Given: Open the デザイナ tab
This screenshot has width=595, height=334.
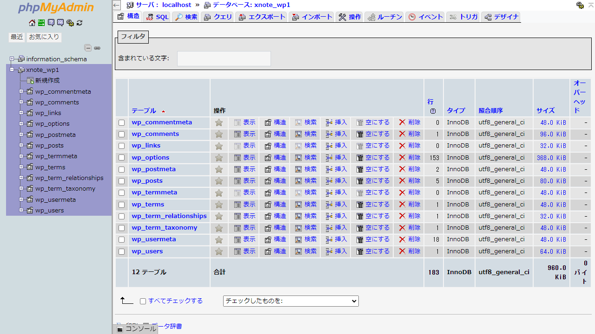Looking at the screenshot, I should pyautogui.click(x=501, y=17).
